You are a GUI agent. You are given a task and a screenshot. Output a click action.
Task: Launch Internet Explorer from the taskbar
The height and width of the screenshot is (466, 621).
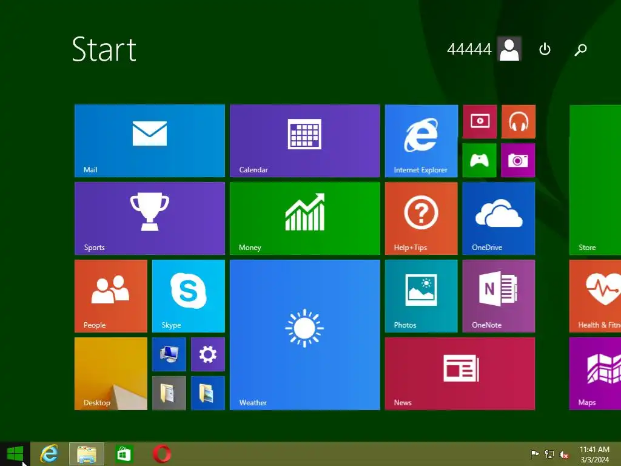49,454
